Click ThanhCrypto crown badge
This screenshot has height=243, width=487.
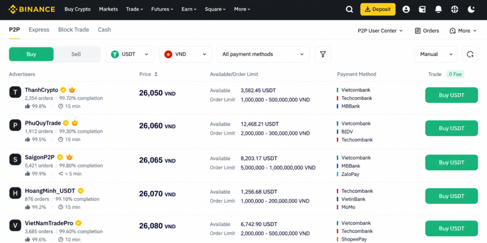click(x=72, y=90)
